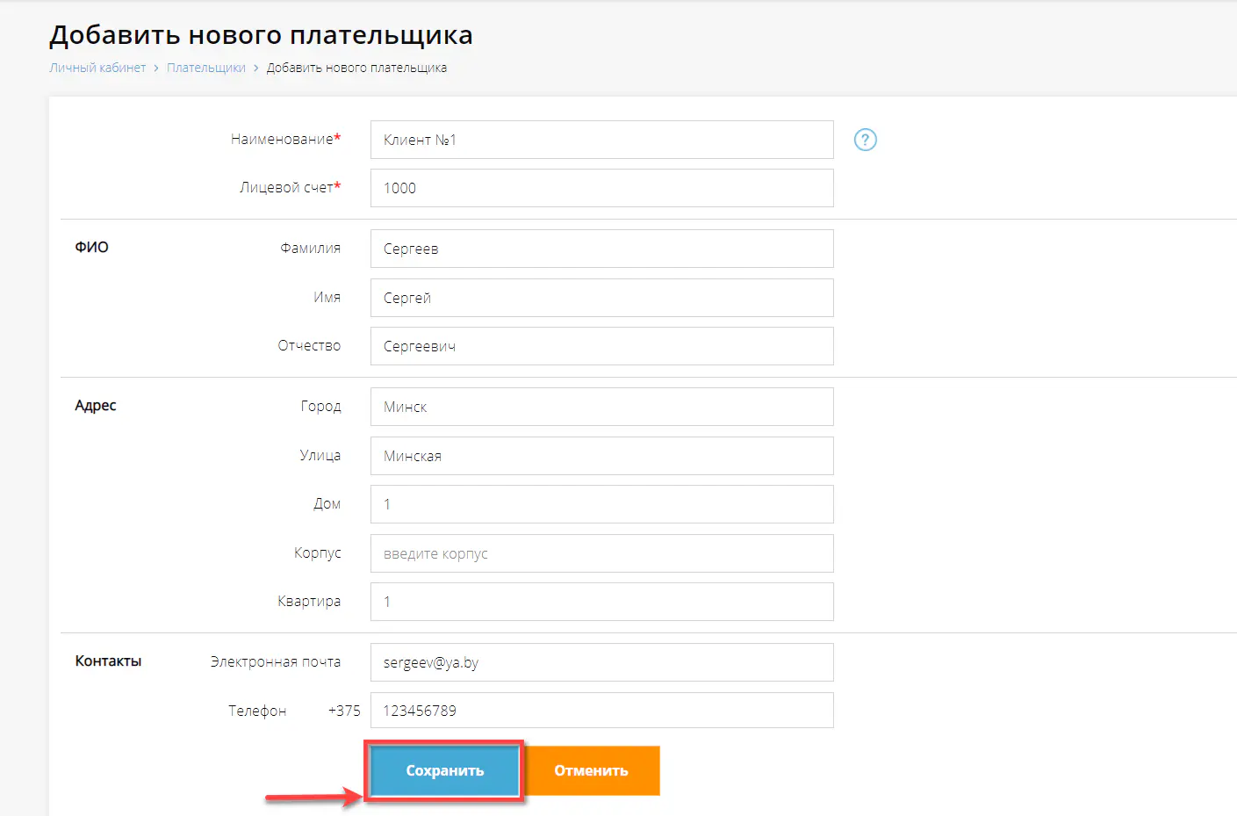Screen dimensions: 1237x816
Task: Click the current breadcrumb Добавить нового плательщика
Action: [356, 67]
